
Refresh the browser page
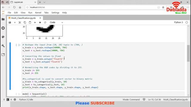point(14,7)
